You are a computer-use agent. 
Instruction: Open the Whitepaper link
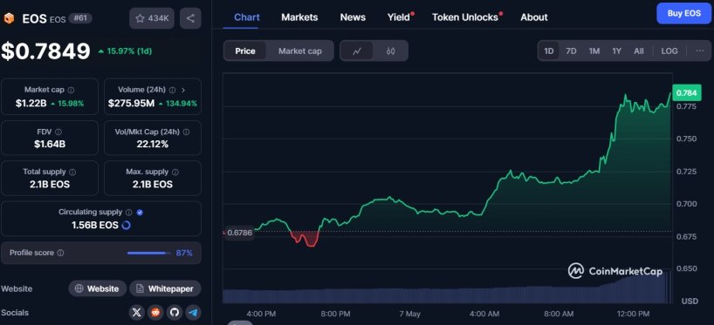pyautogui.click(x=165, y=288)
